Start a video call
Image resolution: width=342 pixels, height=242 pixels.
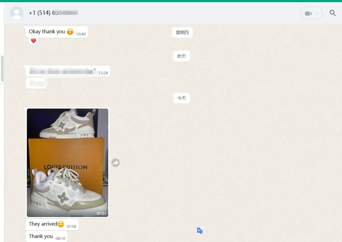pos(308,14)
